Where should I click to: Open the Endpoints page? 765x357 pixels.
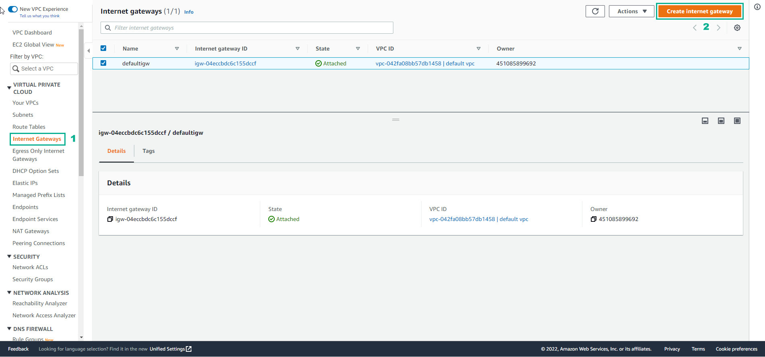click(25, 207)
